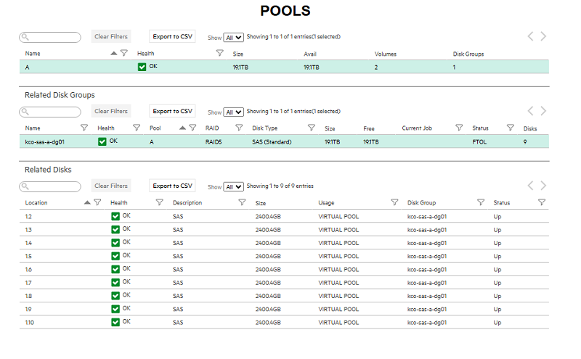
Task: Click the green OK health check of pool A
Action: 142,67
